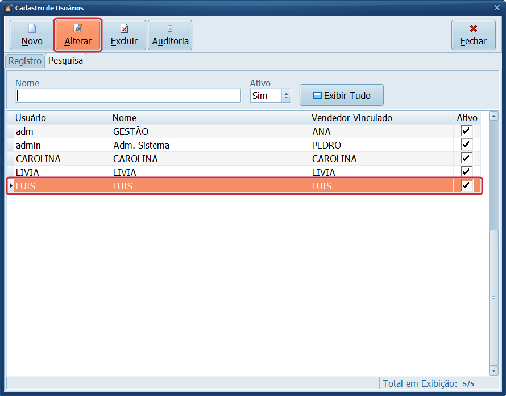Click the row indicator arrow beside LUIS
506x396 pixels.
click(11, 186)
